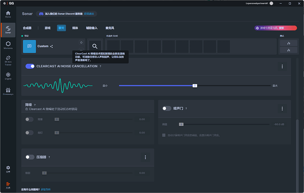Click the 获取帮助 help link
This screenshot has height=193, width=304.
click(46, 189)
